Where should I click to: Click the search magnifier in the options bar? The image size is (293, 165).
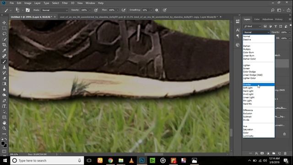[273, 10]
